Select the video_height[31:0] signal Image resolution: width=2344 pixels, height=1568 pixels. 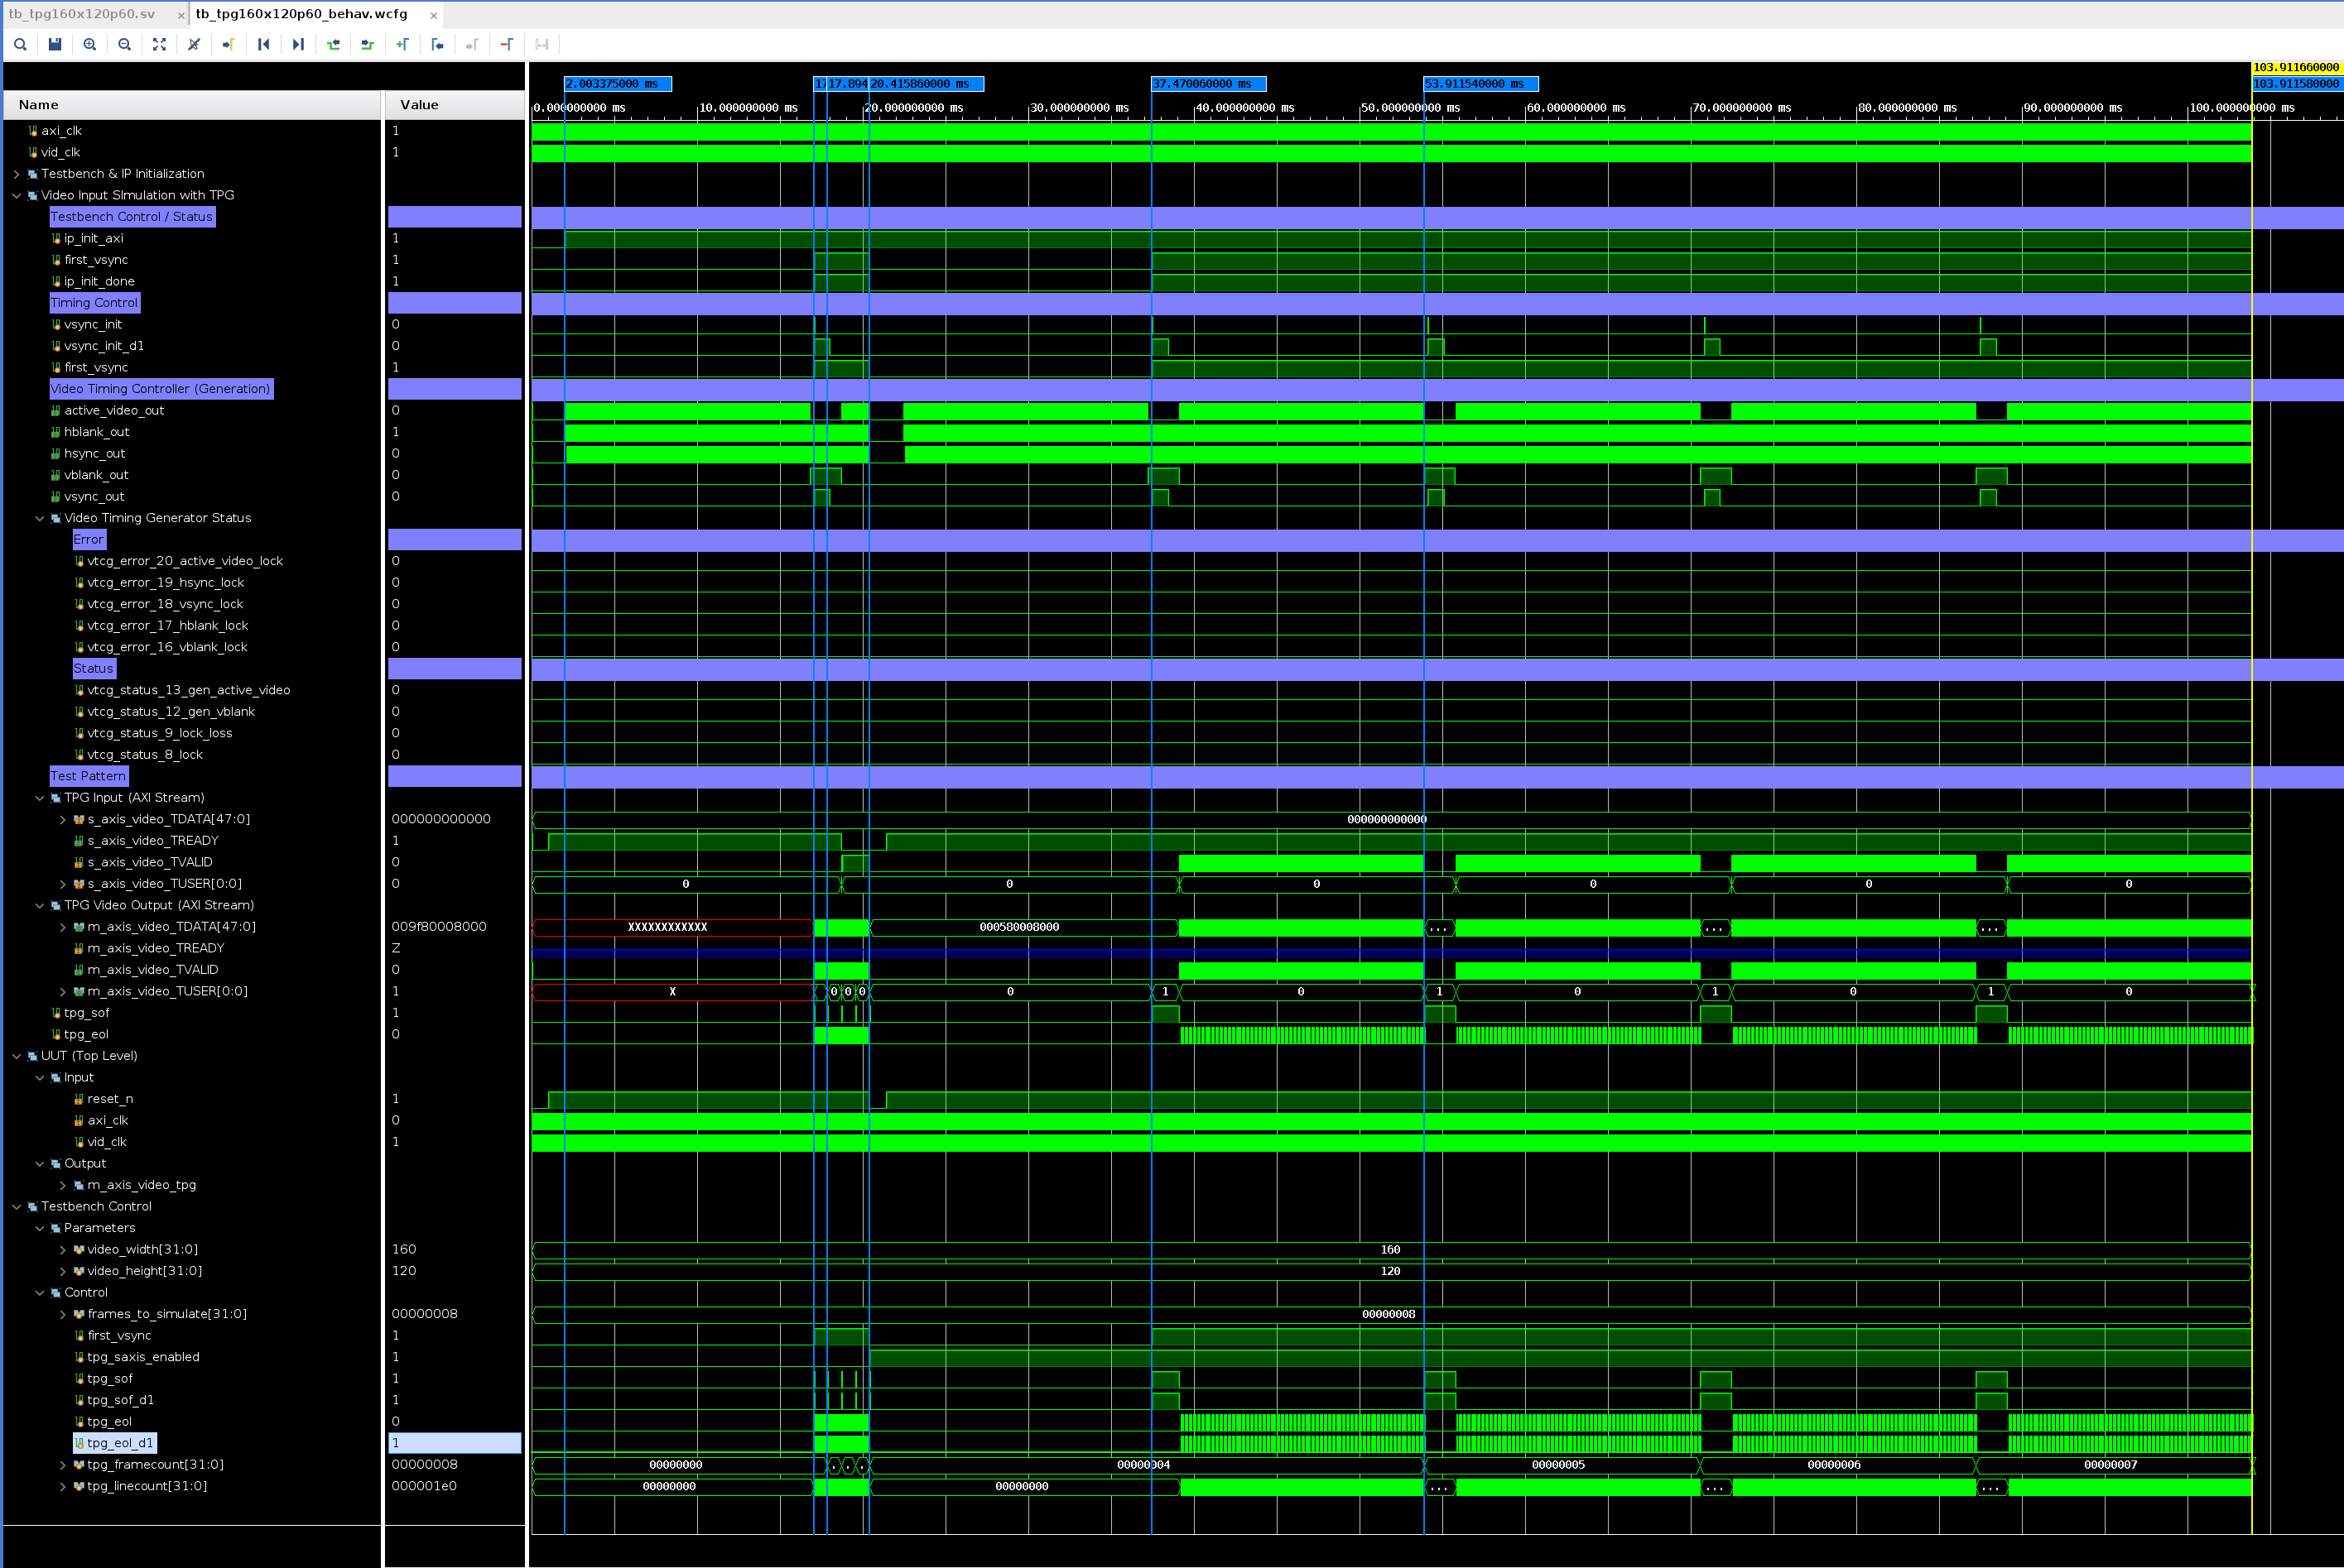point(144,1271)
